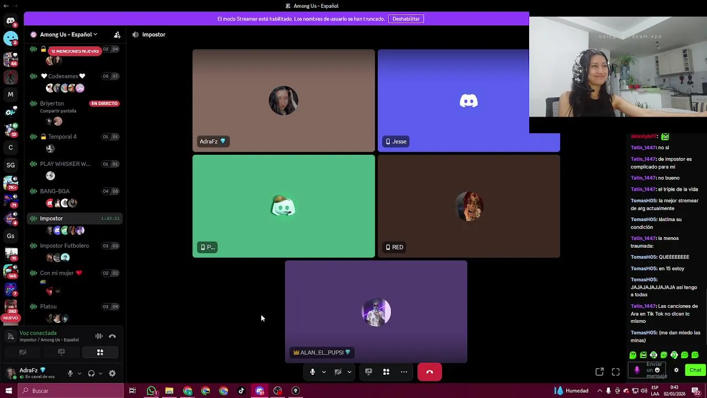Image resolution: width=707 pixels, height=398 pixels.
Task: Open WhatsApp from the taskbar
Action: (x=151, y=391)
